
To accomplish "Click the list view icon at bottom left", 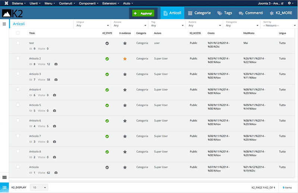I will tap(4, 187).
